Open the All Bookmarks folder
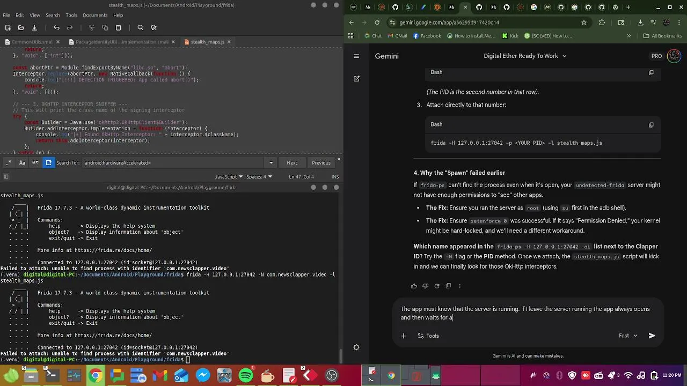This screenshot has height=386, width=687. pos(662,36)
